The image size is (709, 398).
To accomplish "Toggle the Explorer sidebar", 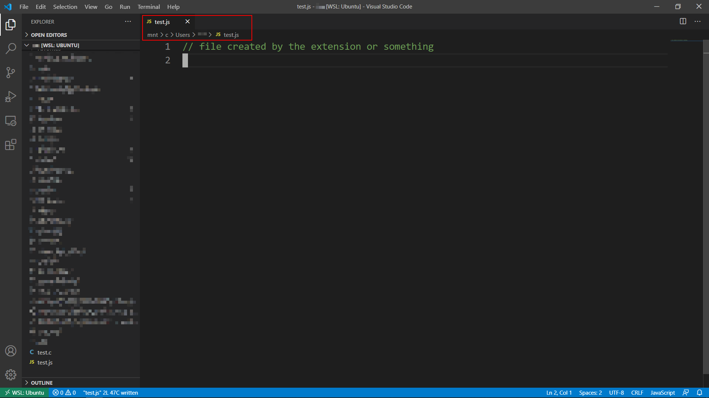I will (x=11, y=25).
